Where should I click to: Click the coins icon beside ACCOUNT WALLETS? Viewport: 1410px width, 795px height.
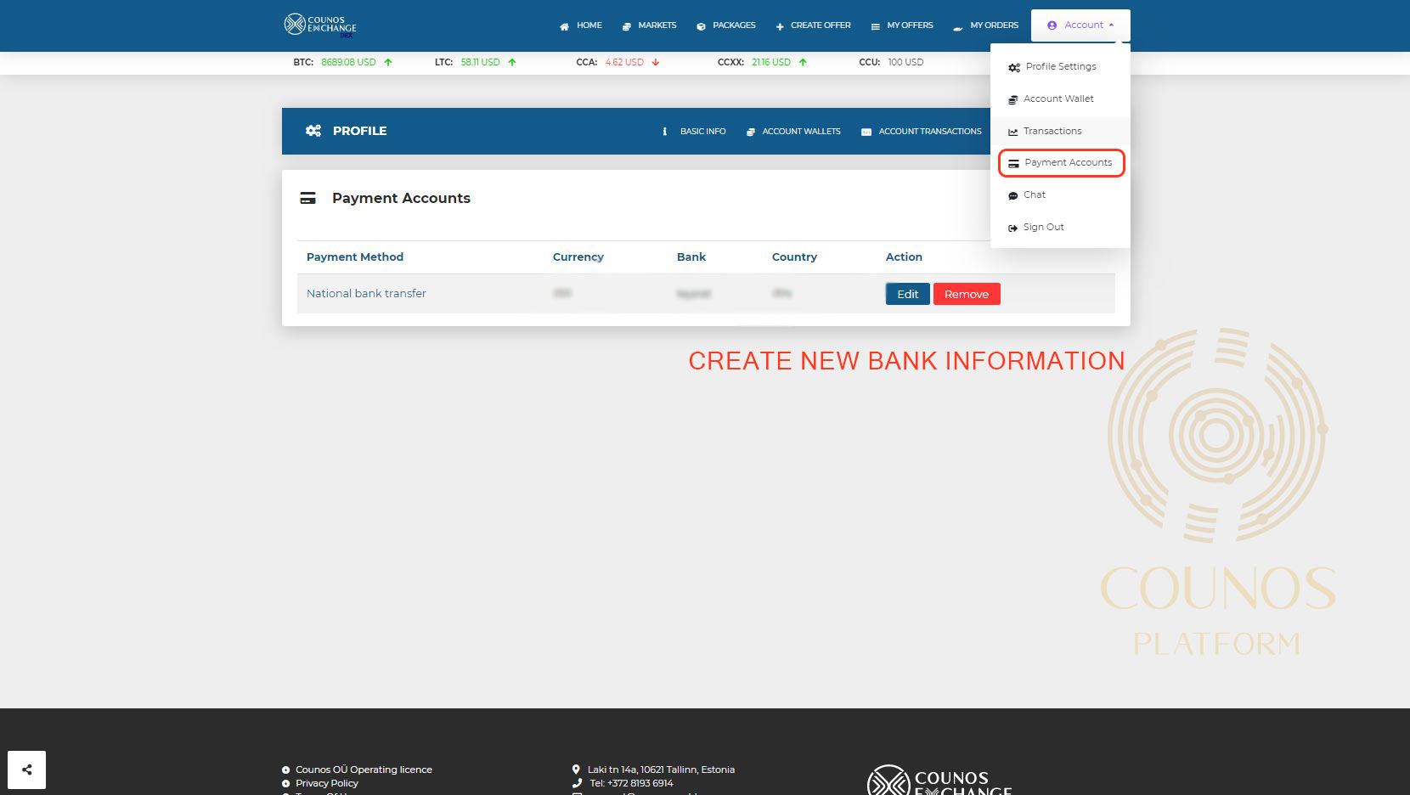point(751,132)
